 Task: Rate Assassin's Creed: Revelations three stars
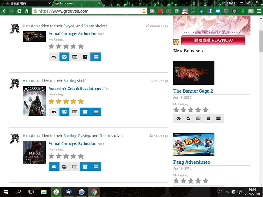click(x=66, y=101)
